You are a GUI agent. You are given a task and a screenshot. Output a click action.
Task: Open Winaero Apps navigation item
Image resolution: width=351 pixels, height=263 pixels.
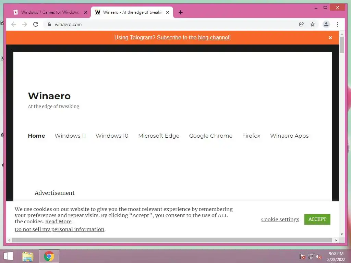(289, 136)
